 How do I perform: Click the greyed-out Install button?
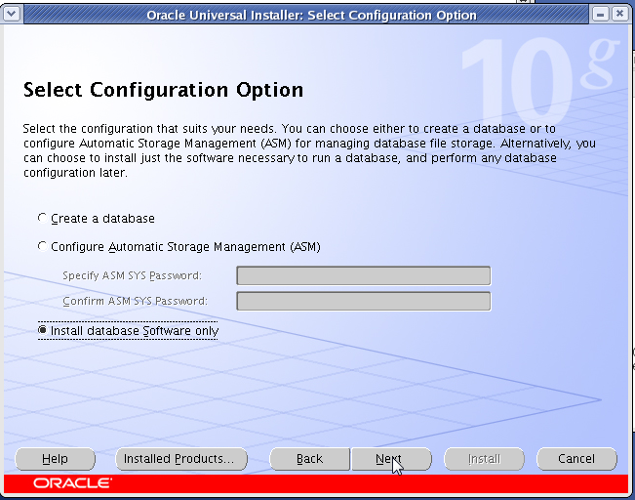pos(484,459)
